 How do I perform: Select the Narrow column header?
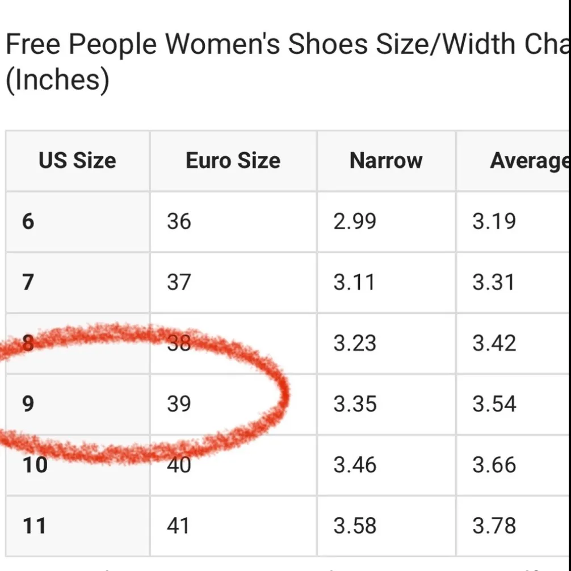pyautogui.click(x=386, y=161)
